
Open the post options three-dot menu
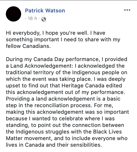pyautogui.click(x=127, y=10)
